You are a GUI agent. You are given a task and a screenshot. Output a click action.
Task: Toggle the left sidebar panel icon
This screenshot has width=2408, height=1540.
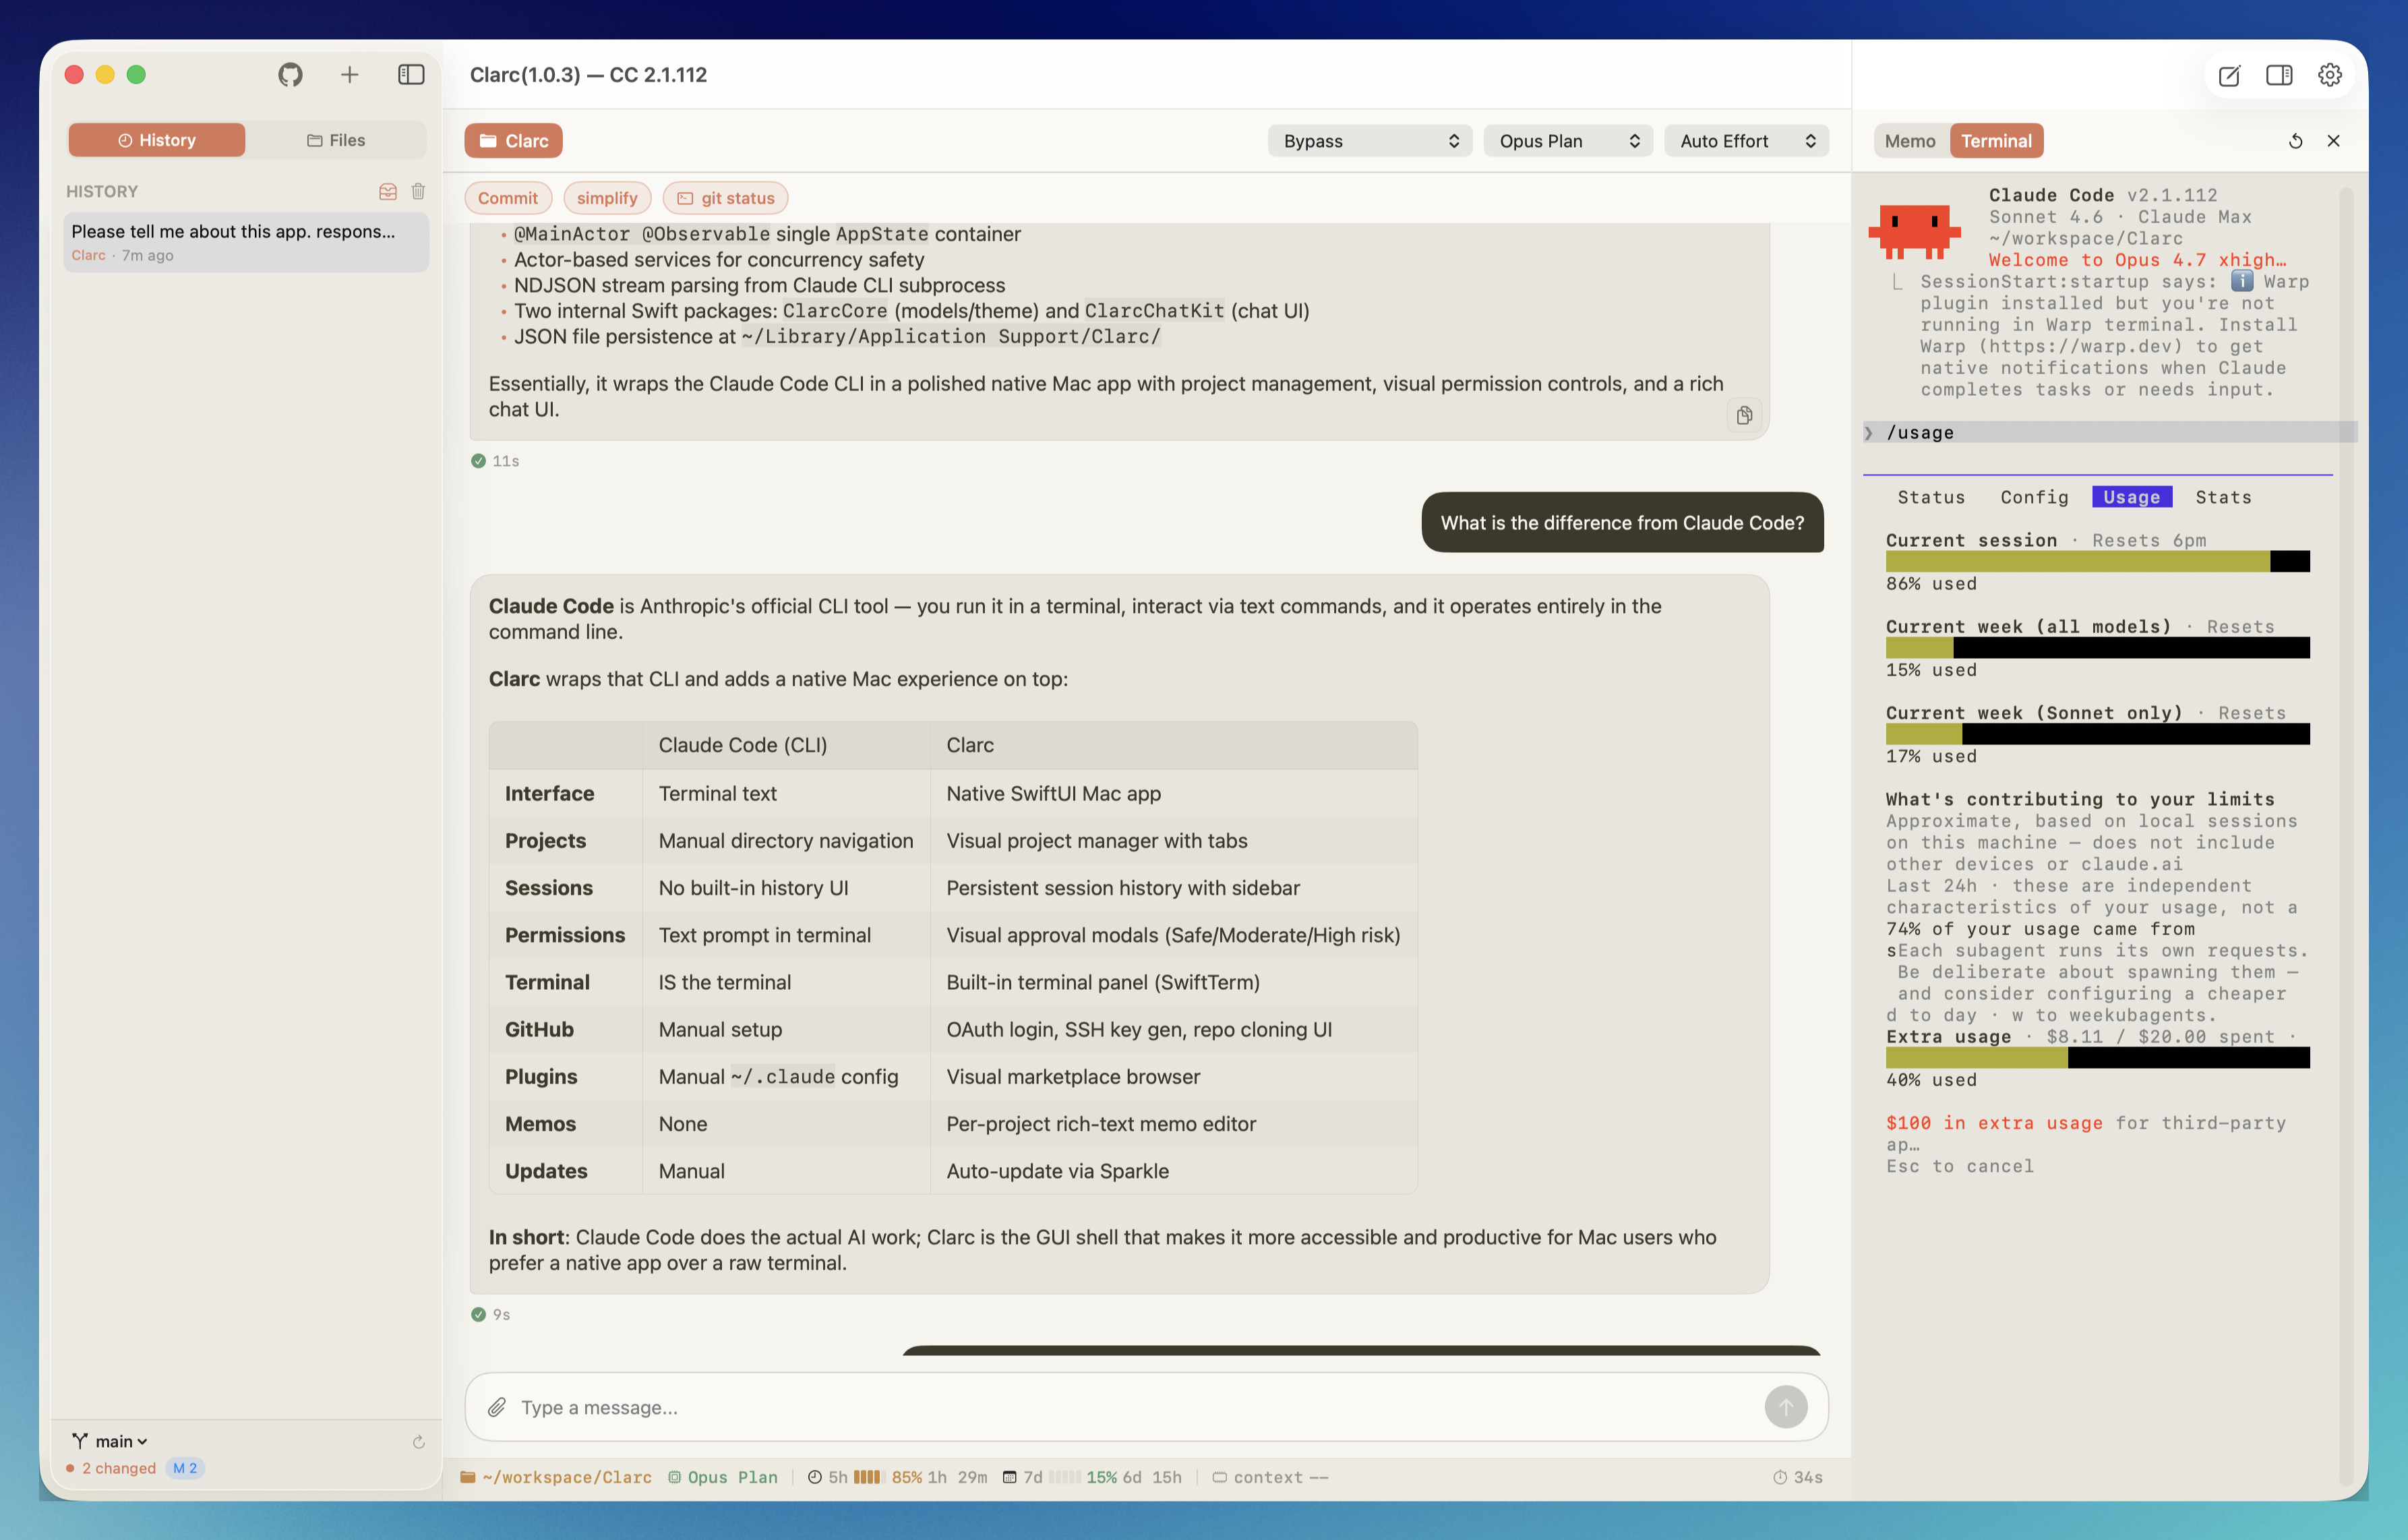click(411, 75)
